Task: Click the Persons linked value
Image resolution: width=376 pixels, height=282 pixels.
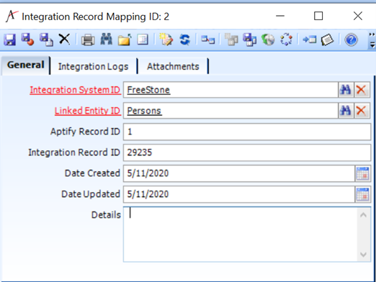Action: 144,111
